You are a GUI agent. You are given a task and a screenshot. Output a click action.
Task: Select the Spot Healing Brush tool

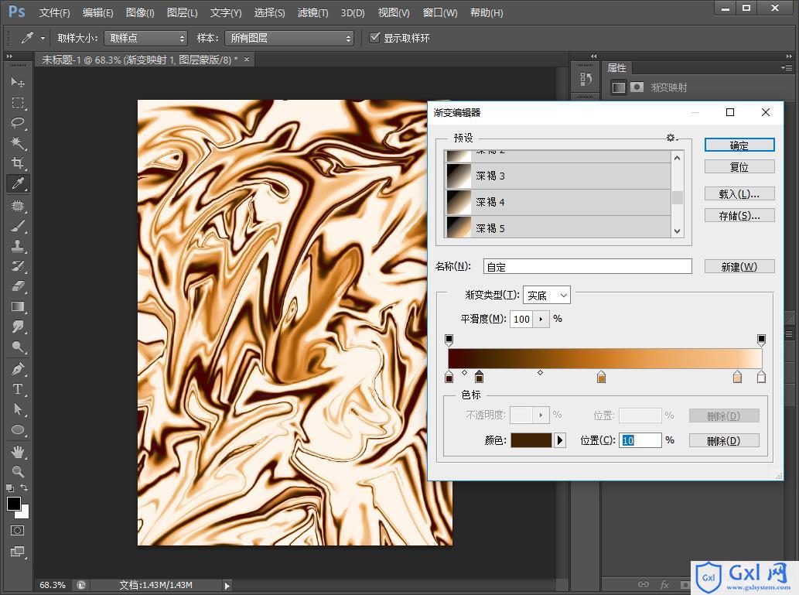click(x=17, y=206)
